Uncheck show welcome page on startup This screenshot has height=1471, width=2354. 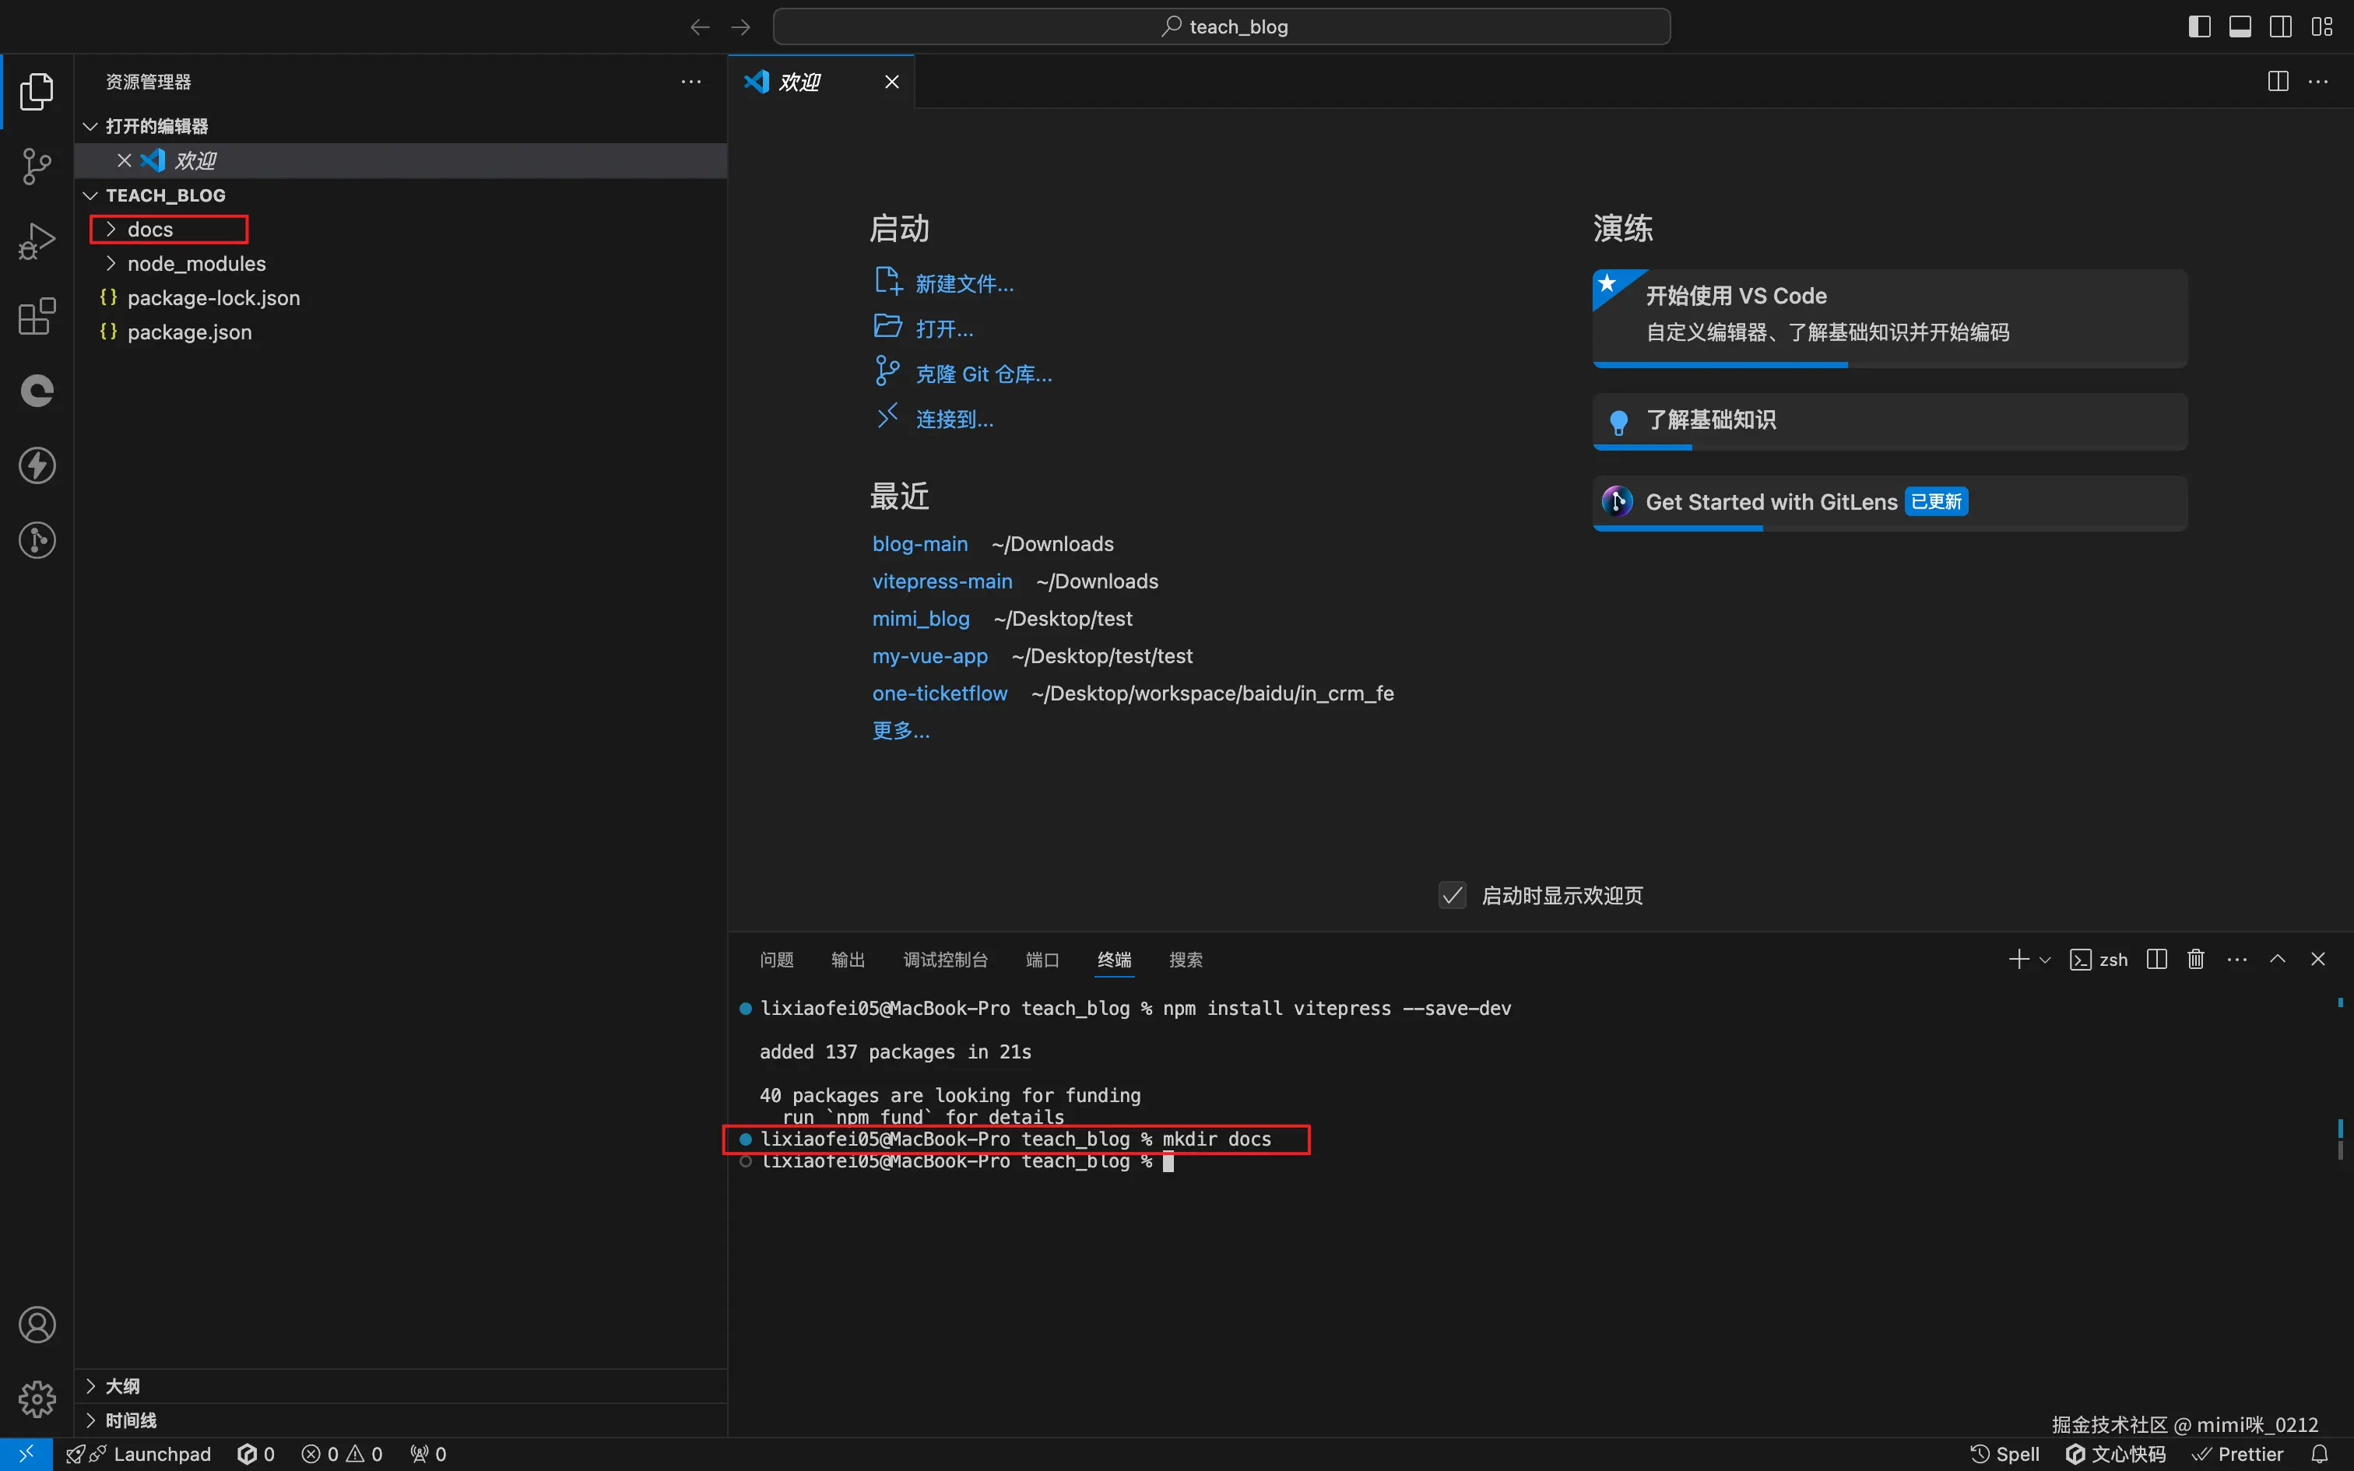[1453, 895]
